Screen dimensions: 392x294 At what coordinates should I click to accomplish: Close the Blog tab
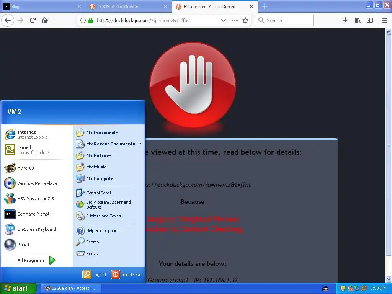(x=79, y=7)
